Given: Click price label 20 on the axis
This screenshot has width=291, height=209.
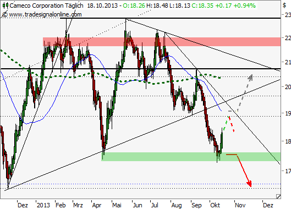Looking at the screenshot, I should (x=288, y=87).
